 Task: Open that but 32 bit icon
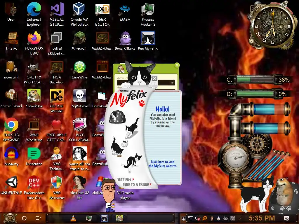point(79,182)
